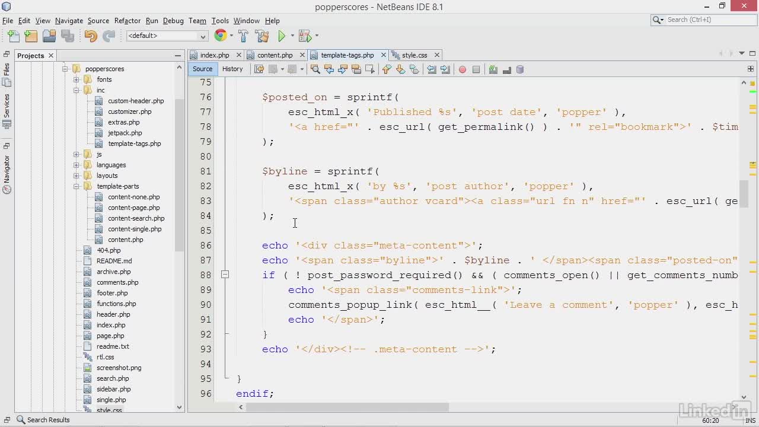The width and height of the screenshot is (759, 427).
Task: Open the Chrome browser selector icon
Action: 221,36
